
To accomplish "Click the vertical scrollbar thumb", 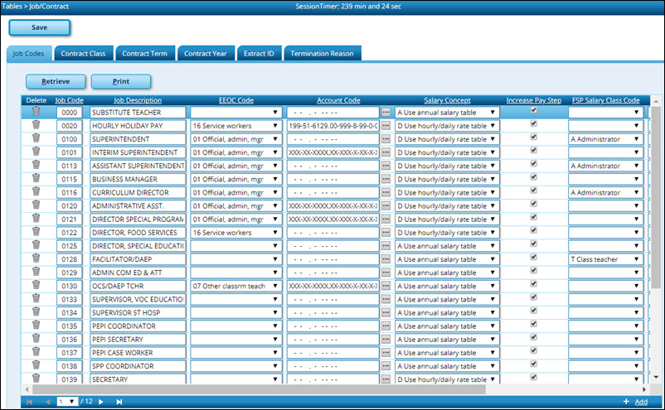I will pyautogui.click(x=656, y=197).
